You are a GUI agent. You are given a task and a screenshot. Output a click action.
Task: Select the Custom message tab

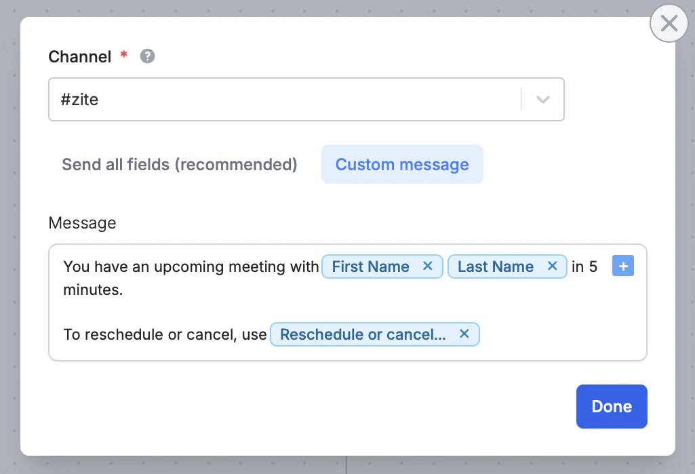pyautogui.click(x=402, y=165)
